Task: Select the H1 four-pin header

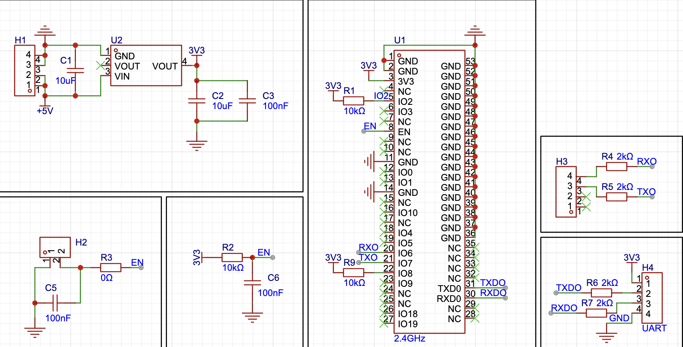Action: (x=24, y=70)
